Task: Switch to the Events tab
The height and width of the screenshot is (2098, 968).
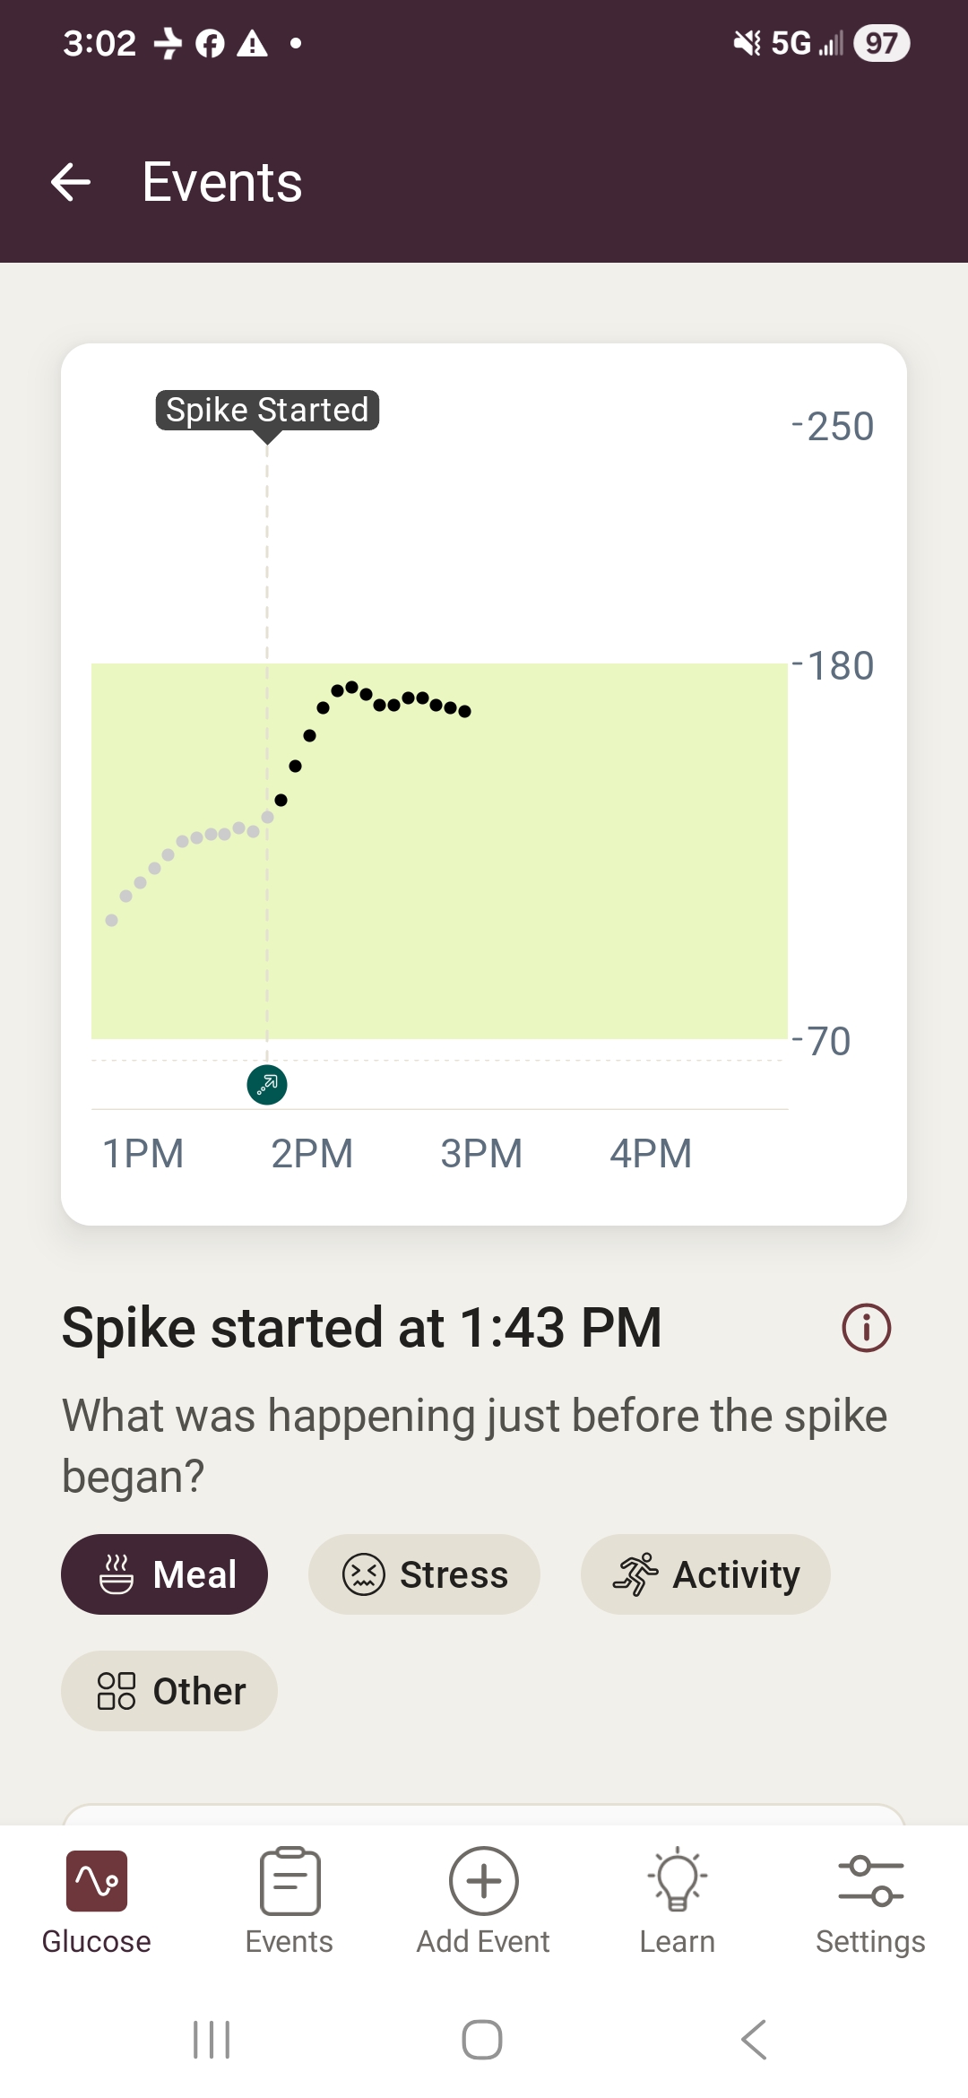Action: coord(290,1901)
